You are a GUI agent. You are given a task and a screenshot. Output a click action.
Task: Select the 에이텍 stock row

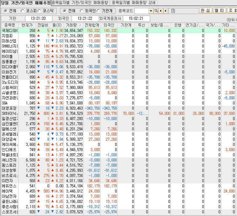(118, 191)
